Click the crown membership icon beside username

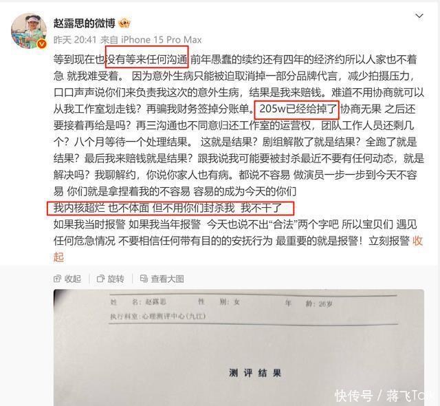[124, 23]
